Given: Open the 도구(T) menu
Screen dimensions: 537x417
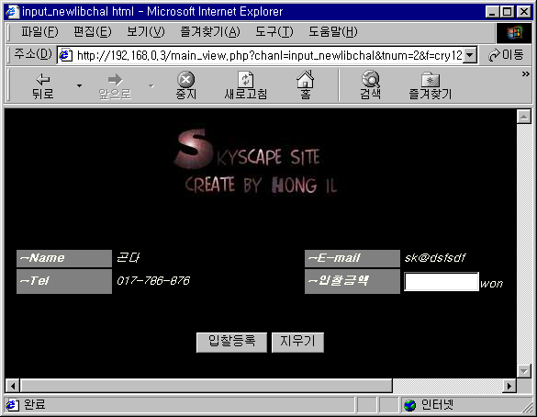Looking at the screenshot, I should pyautogui.click(x=274, y=32).
